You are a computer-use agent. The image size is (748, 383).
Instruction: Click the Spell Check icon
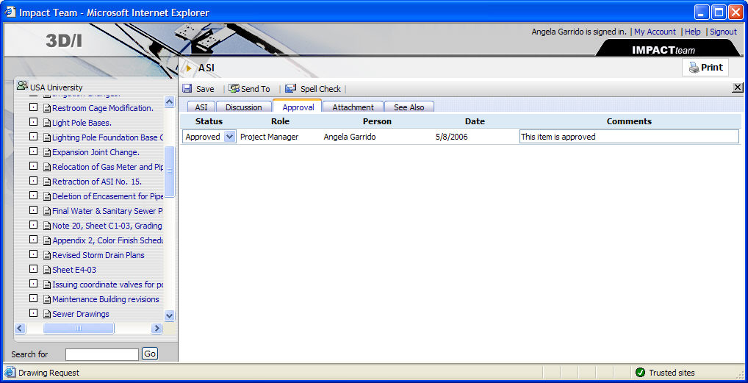coord(291,89)
